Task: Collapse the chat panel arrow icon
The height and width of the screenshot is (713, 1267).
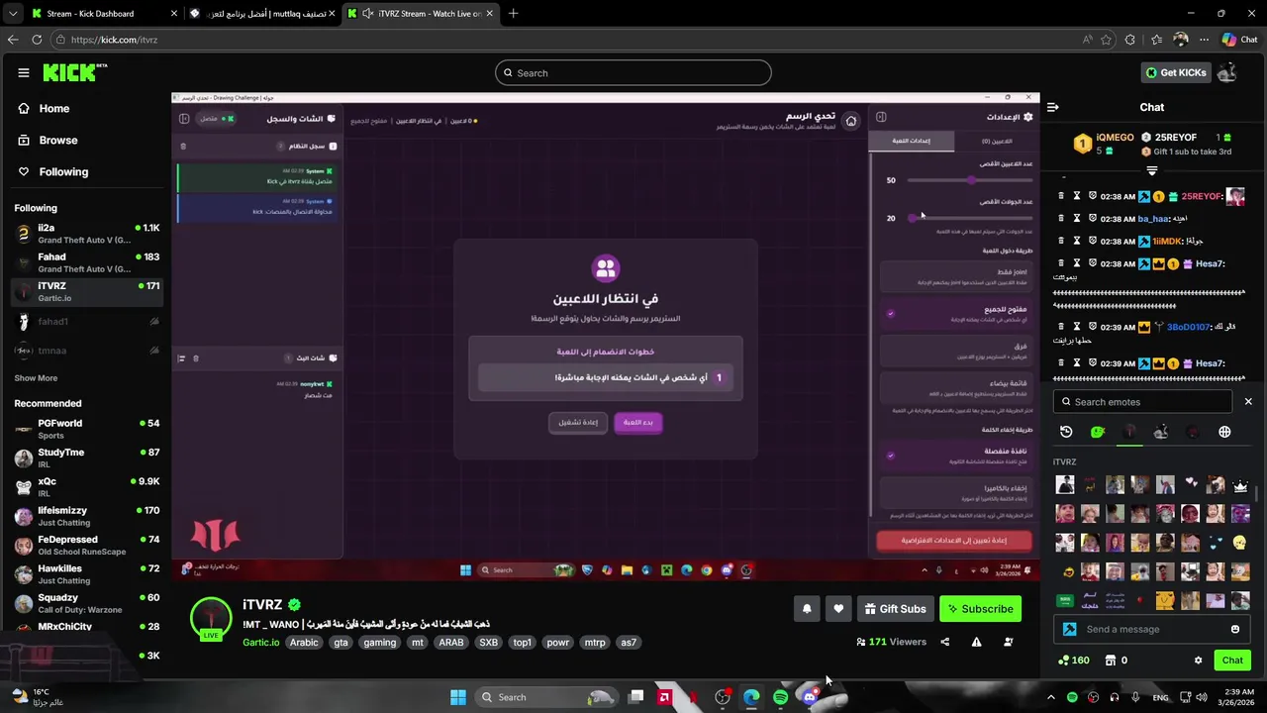Action: click(x=1053, y=107)
